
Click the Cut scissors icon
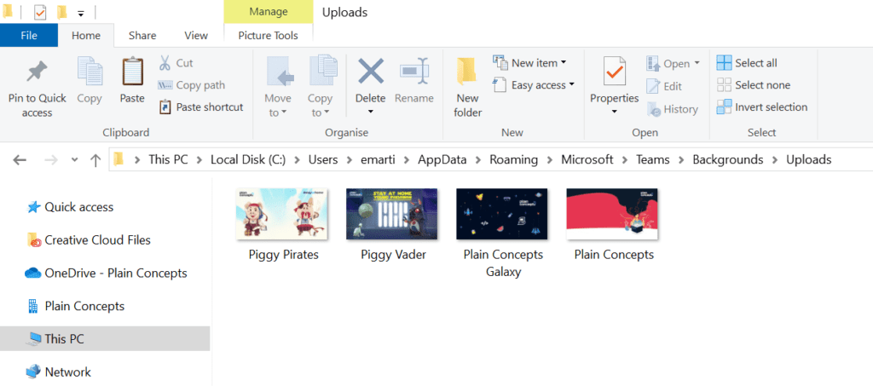(x=165, y=63)
